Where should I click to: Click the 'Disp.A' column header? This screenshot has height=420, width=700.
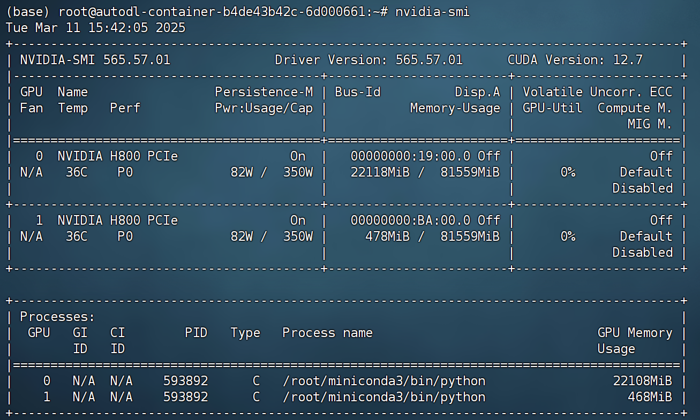[477, 92]
